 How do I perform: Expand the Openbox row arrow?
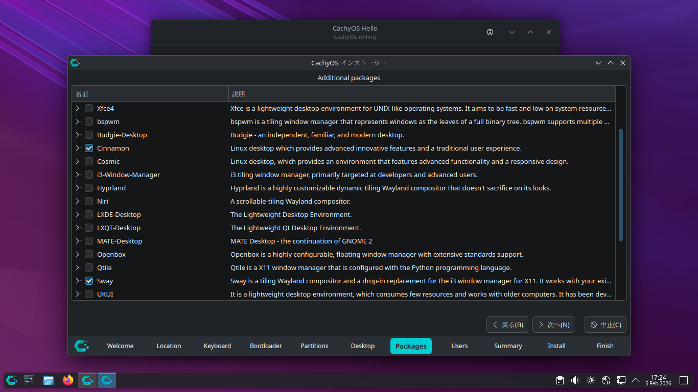(x=78, y=254)
